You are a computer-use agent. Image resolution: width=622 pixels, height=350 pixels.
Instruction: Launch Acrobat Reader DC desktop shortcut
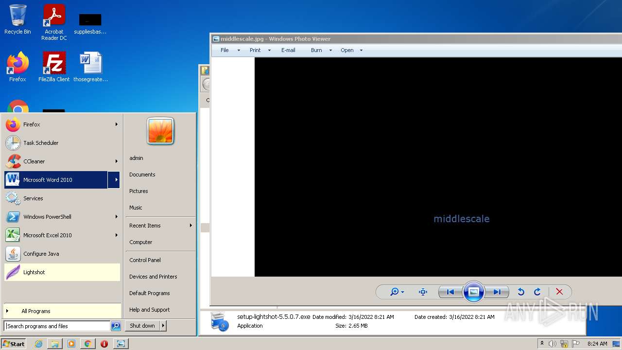click(x=54, y=23)
